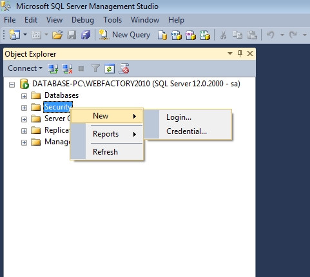This screenshot has height=277, width=310.
Task: Click the server database icon
Action: (24, 84)
